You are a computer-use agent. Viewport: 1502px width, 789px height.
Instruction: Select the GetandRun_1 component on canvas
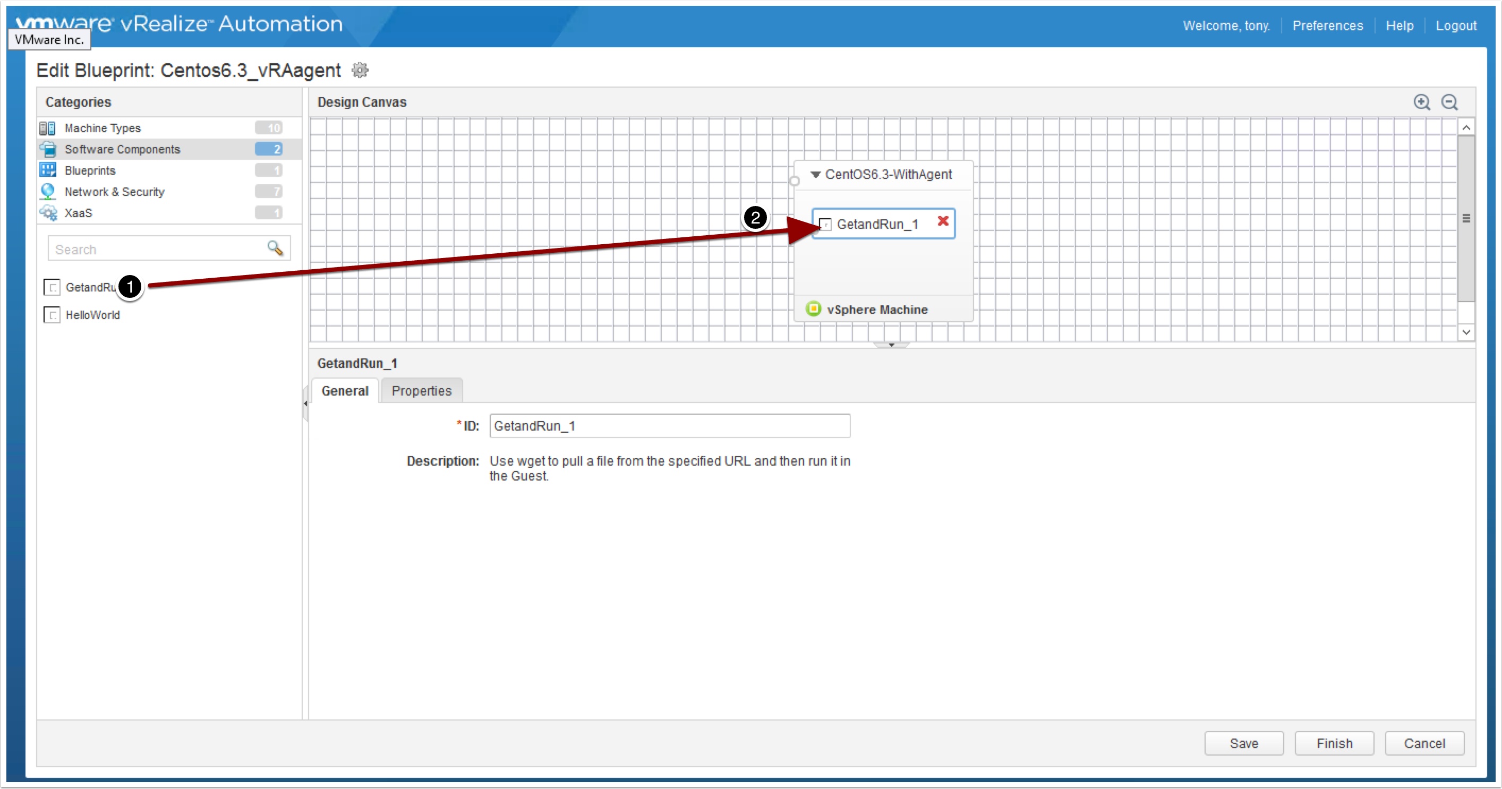pos(876,225)
